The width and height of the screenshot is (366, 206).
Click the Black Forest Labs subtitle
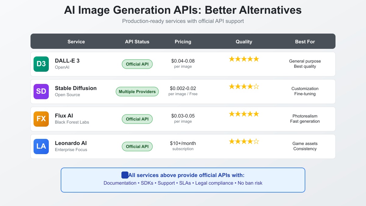72,122
